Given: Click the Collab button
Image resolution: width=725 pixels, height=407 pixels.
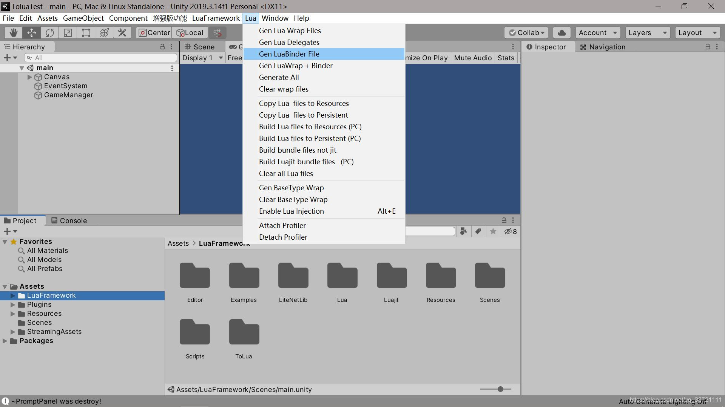Looking at the screenshot, I should [526, 32].
